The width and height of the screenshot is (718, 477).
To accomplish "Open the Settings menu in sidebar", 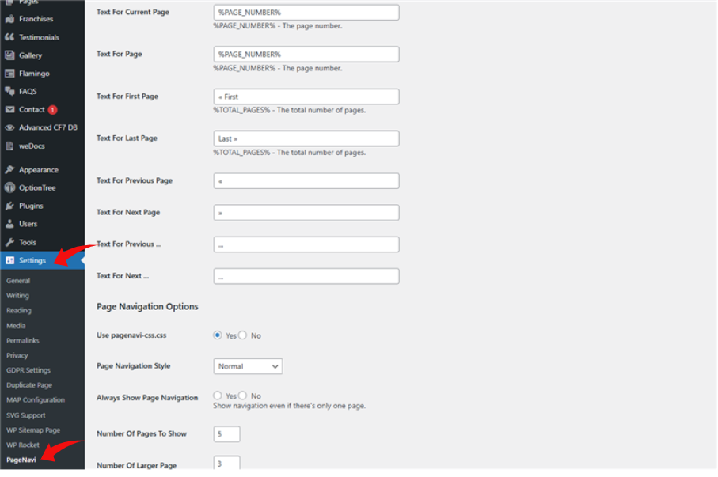I will pos(32,260).
